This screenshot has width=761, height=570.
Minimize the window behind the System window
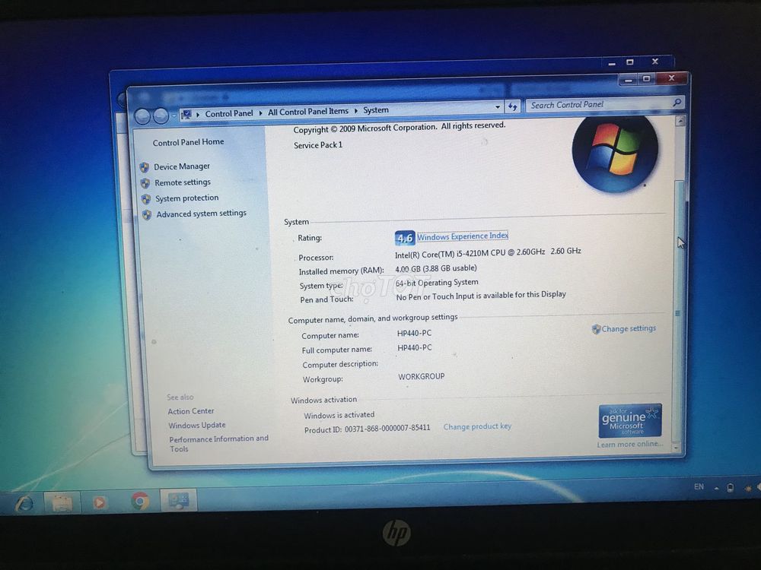click(x=612, y=63)
